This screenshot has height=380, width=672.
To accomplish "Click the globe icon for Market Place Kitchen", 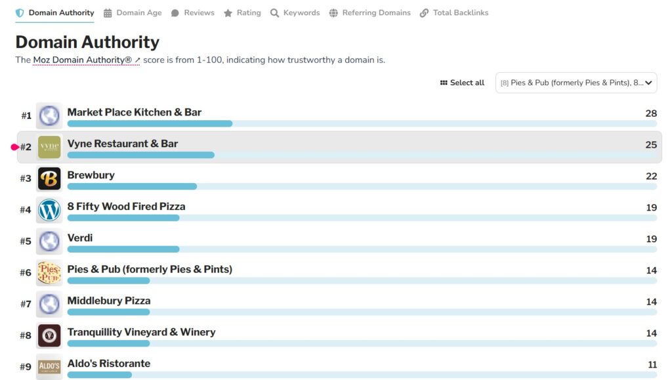I will pos(49,116).
